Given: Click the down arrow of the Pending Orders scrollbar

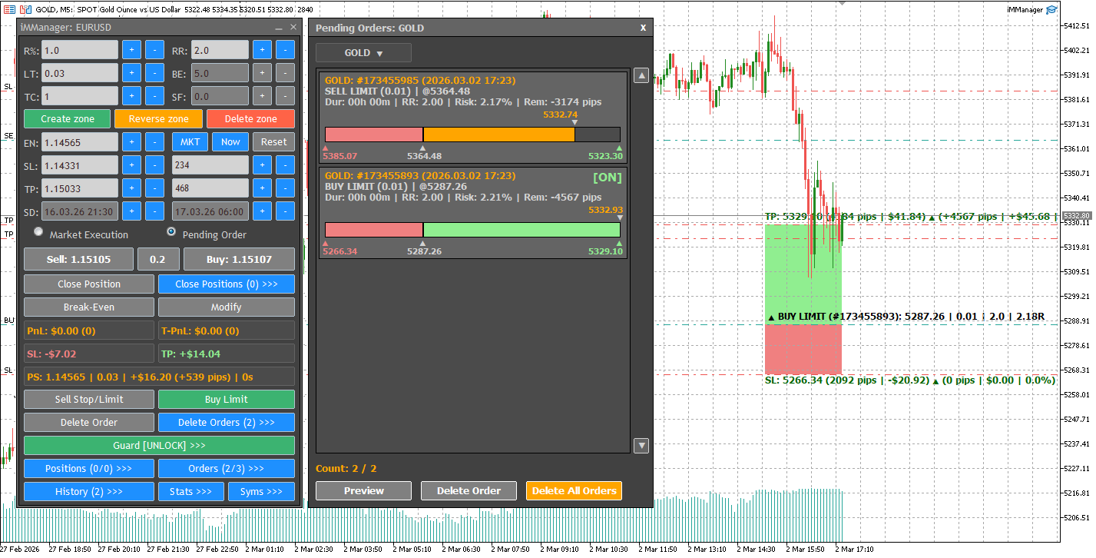Looking at the screenshot, I should 641,445.
